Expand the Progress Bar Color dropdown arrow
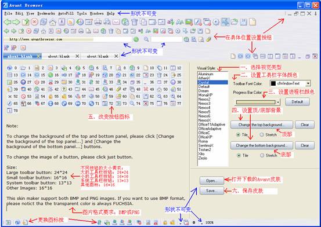This screenshot has width=321, height=227. [x=278, y=102]
